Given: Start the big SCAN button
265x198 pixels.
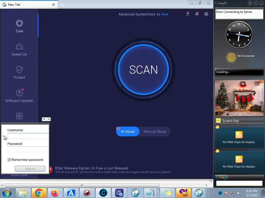Looking at the screenshot, I should pyautogui.click(x=143, y=70).
